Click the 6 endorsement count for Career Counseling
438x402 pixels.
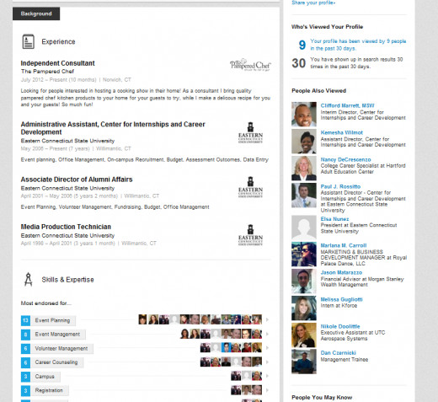(25, 362)
